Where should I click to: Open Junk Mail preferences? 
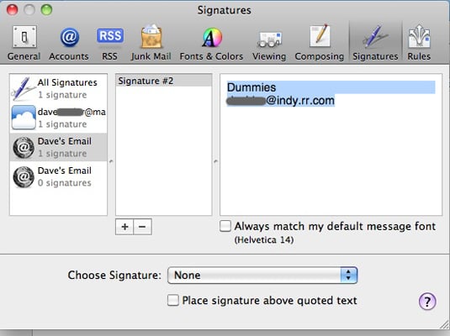point(151,43)
